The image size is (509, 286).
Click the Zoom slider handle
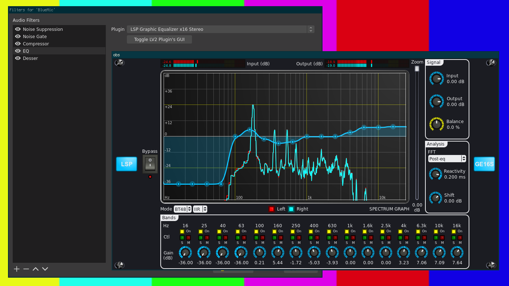click(x=417, y=69)
